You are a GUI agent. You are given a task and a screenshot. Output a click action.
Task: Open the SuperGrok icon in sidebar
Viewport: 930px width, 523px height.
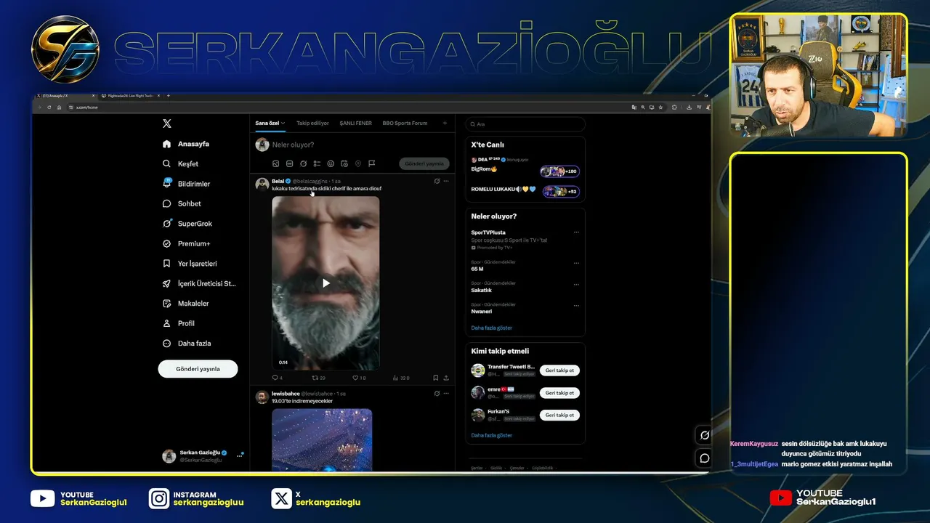pos(167,224)
